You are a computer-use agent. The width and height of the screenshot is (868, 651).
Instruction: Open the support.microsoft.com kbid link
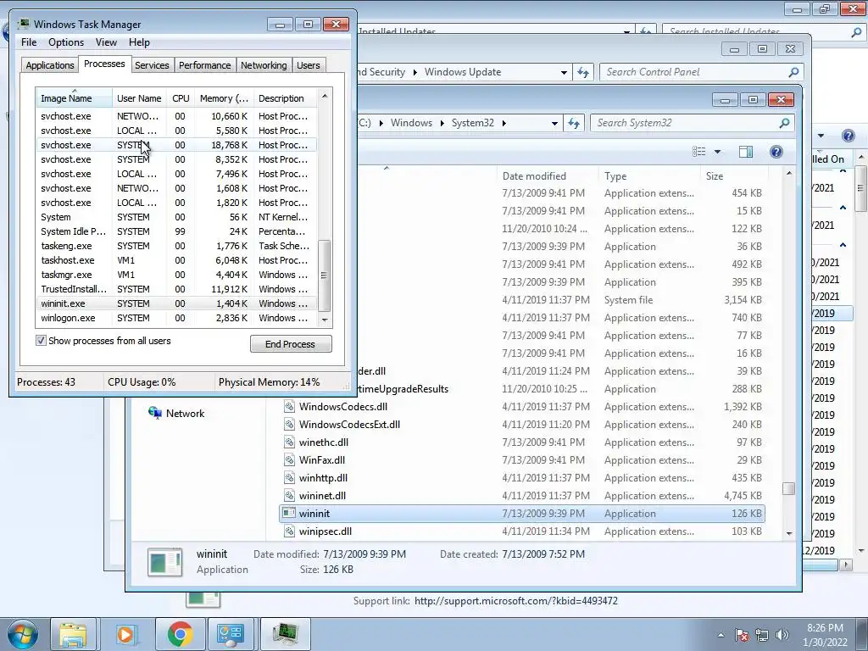click(516, 601)
